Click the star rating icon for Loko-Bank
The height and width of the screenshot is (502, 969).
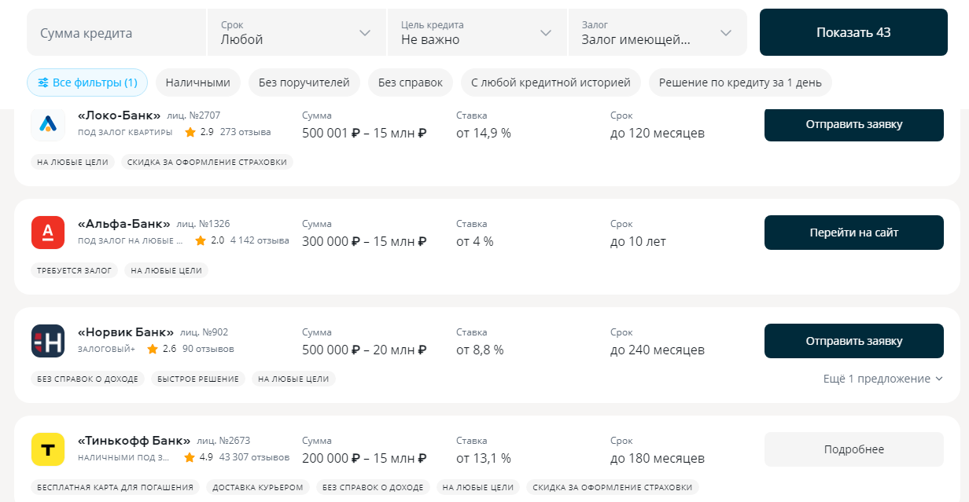click(x=190, y=132)
